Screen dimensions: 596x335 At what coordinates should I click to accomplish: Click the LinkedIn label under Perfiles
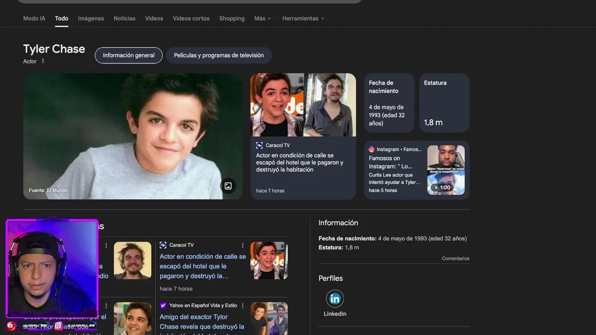335,314
